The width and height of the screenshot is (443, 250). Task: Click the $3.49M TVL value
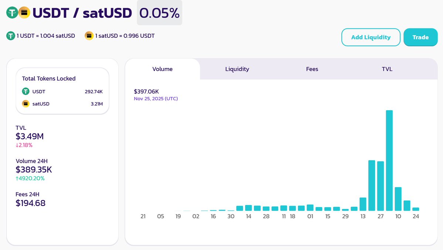tap(30, 136)
